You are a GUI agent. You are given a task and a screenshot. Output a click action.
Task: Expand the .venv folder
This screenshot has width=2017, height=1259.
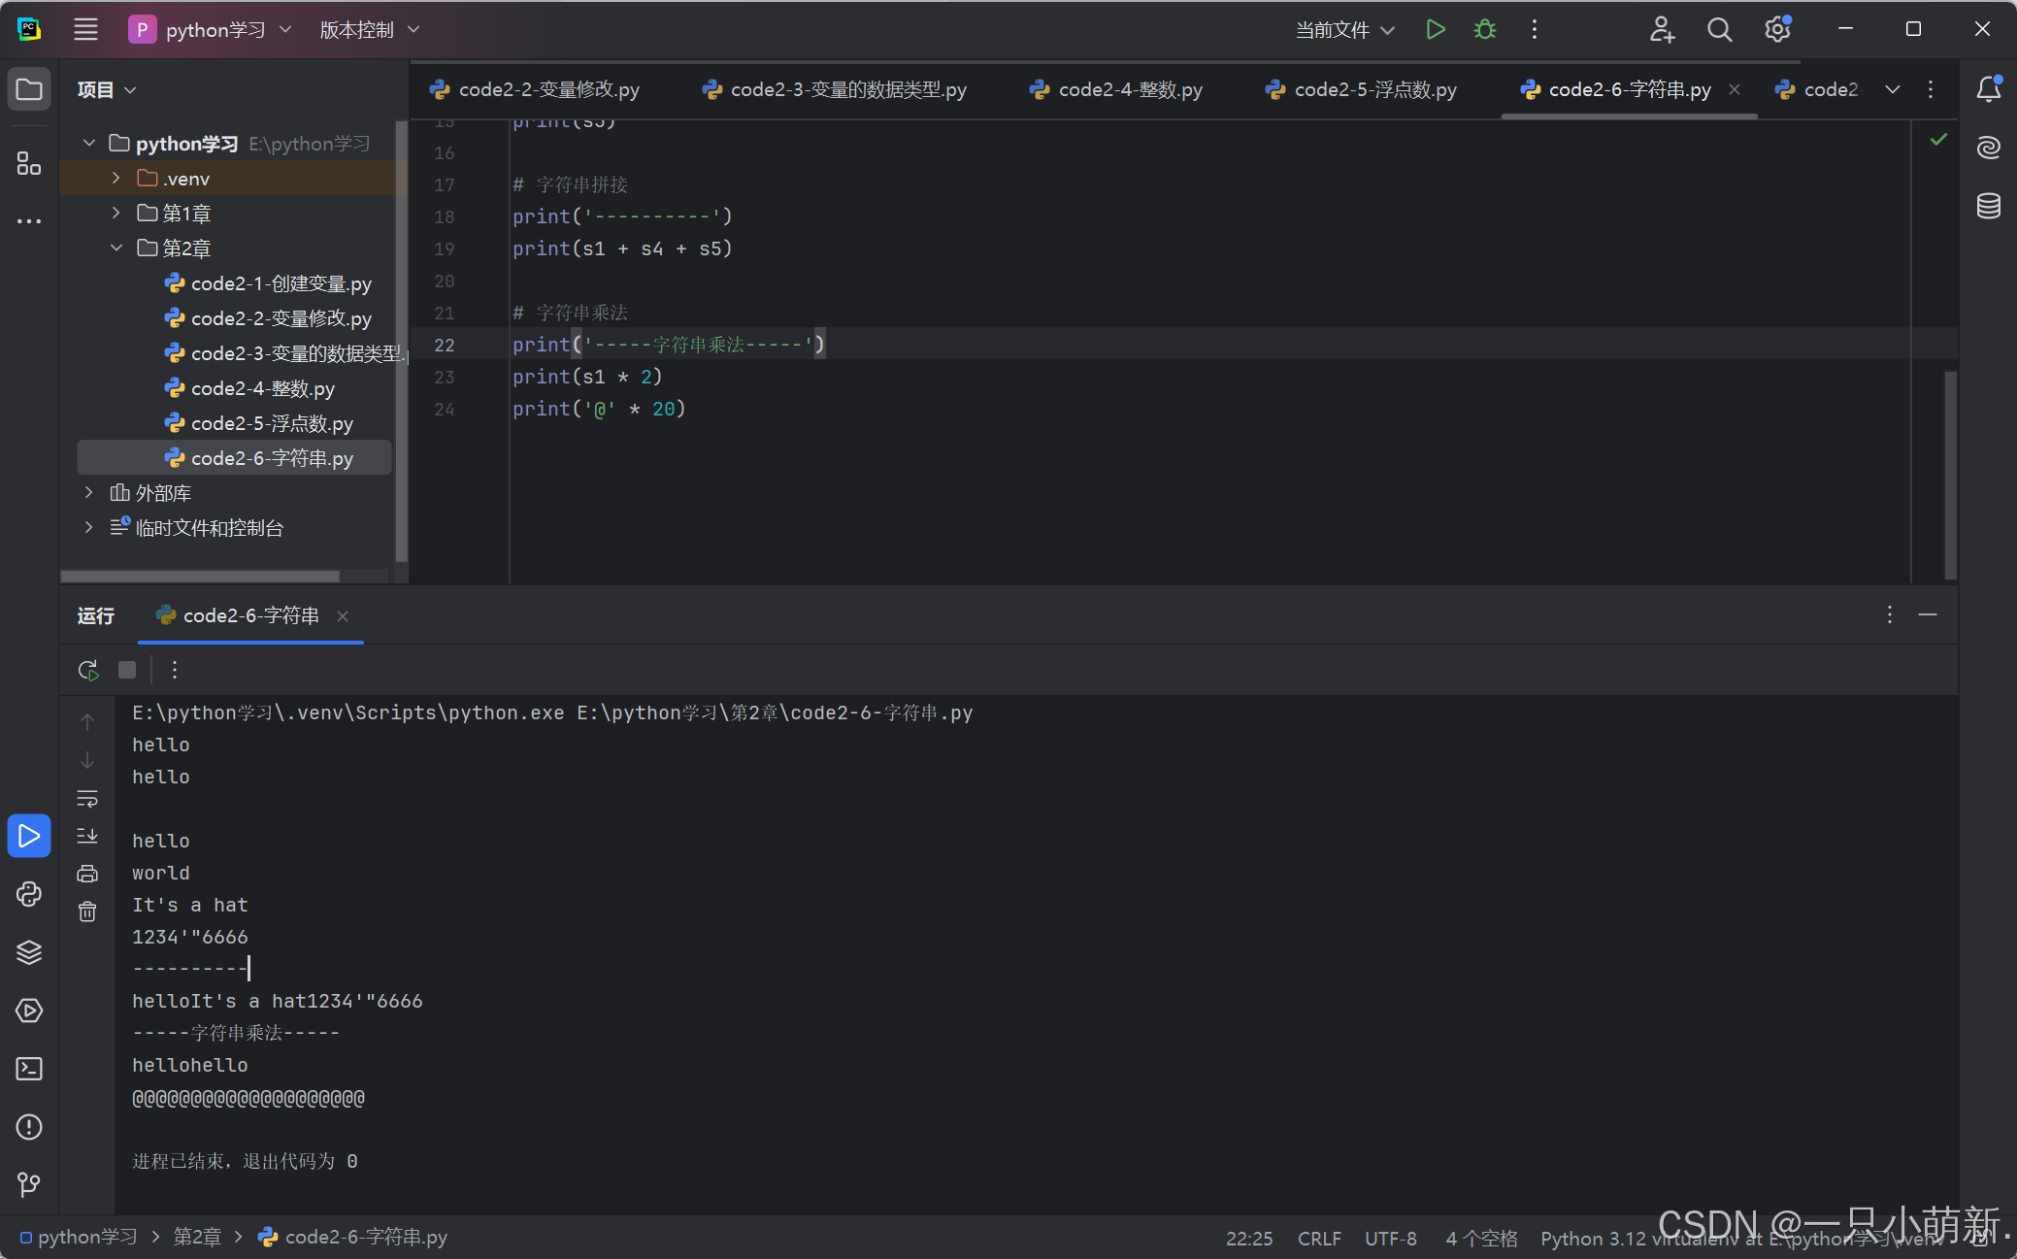pos(116,179)
